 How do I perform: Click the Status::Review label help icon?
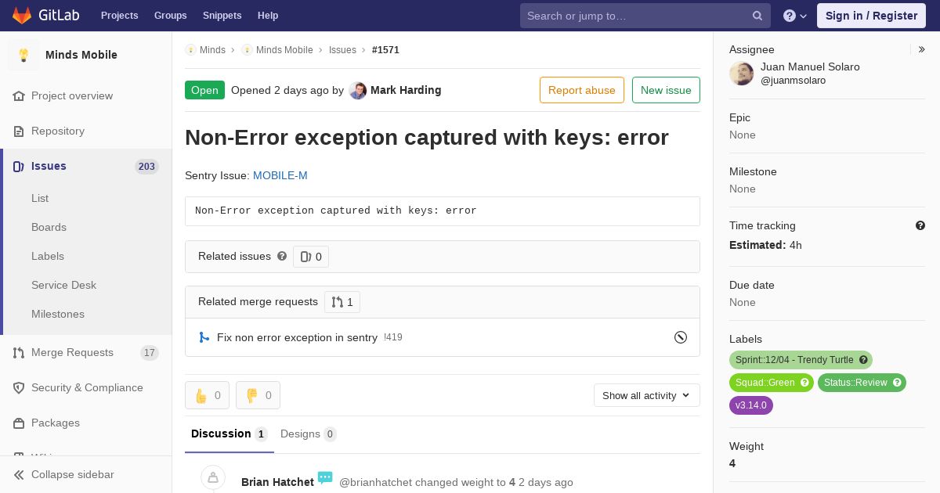(x=897, y=383)
